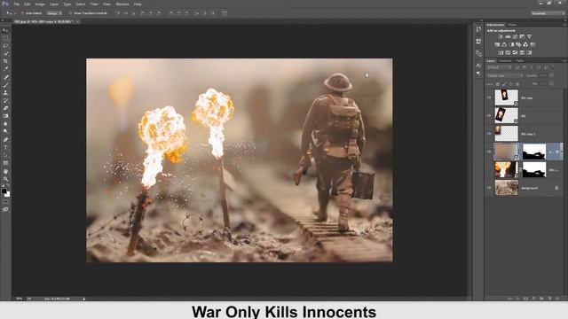Click the background color swatch
Viewport: 568px width, 319px height.
tap(7, 194)
